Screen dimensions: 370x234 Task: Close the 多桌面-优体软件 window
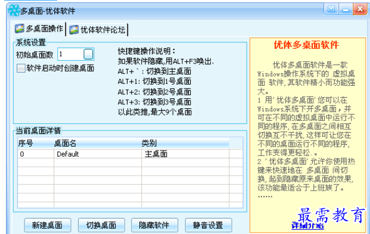(x=360, y=9)
